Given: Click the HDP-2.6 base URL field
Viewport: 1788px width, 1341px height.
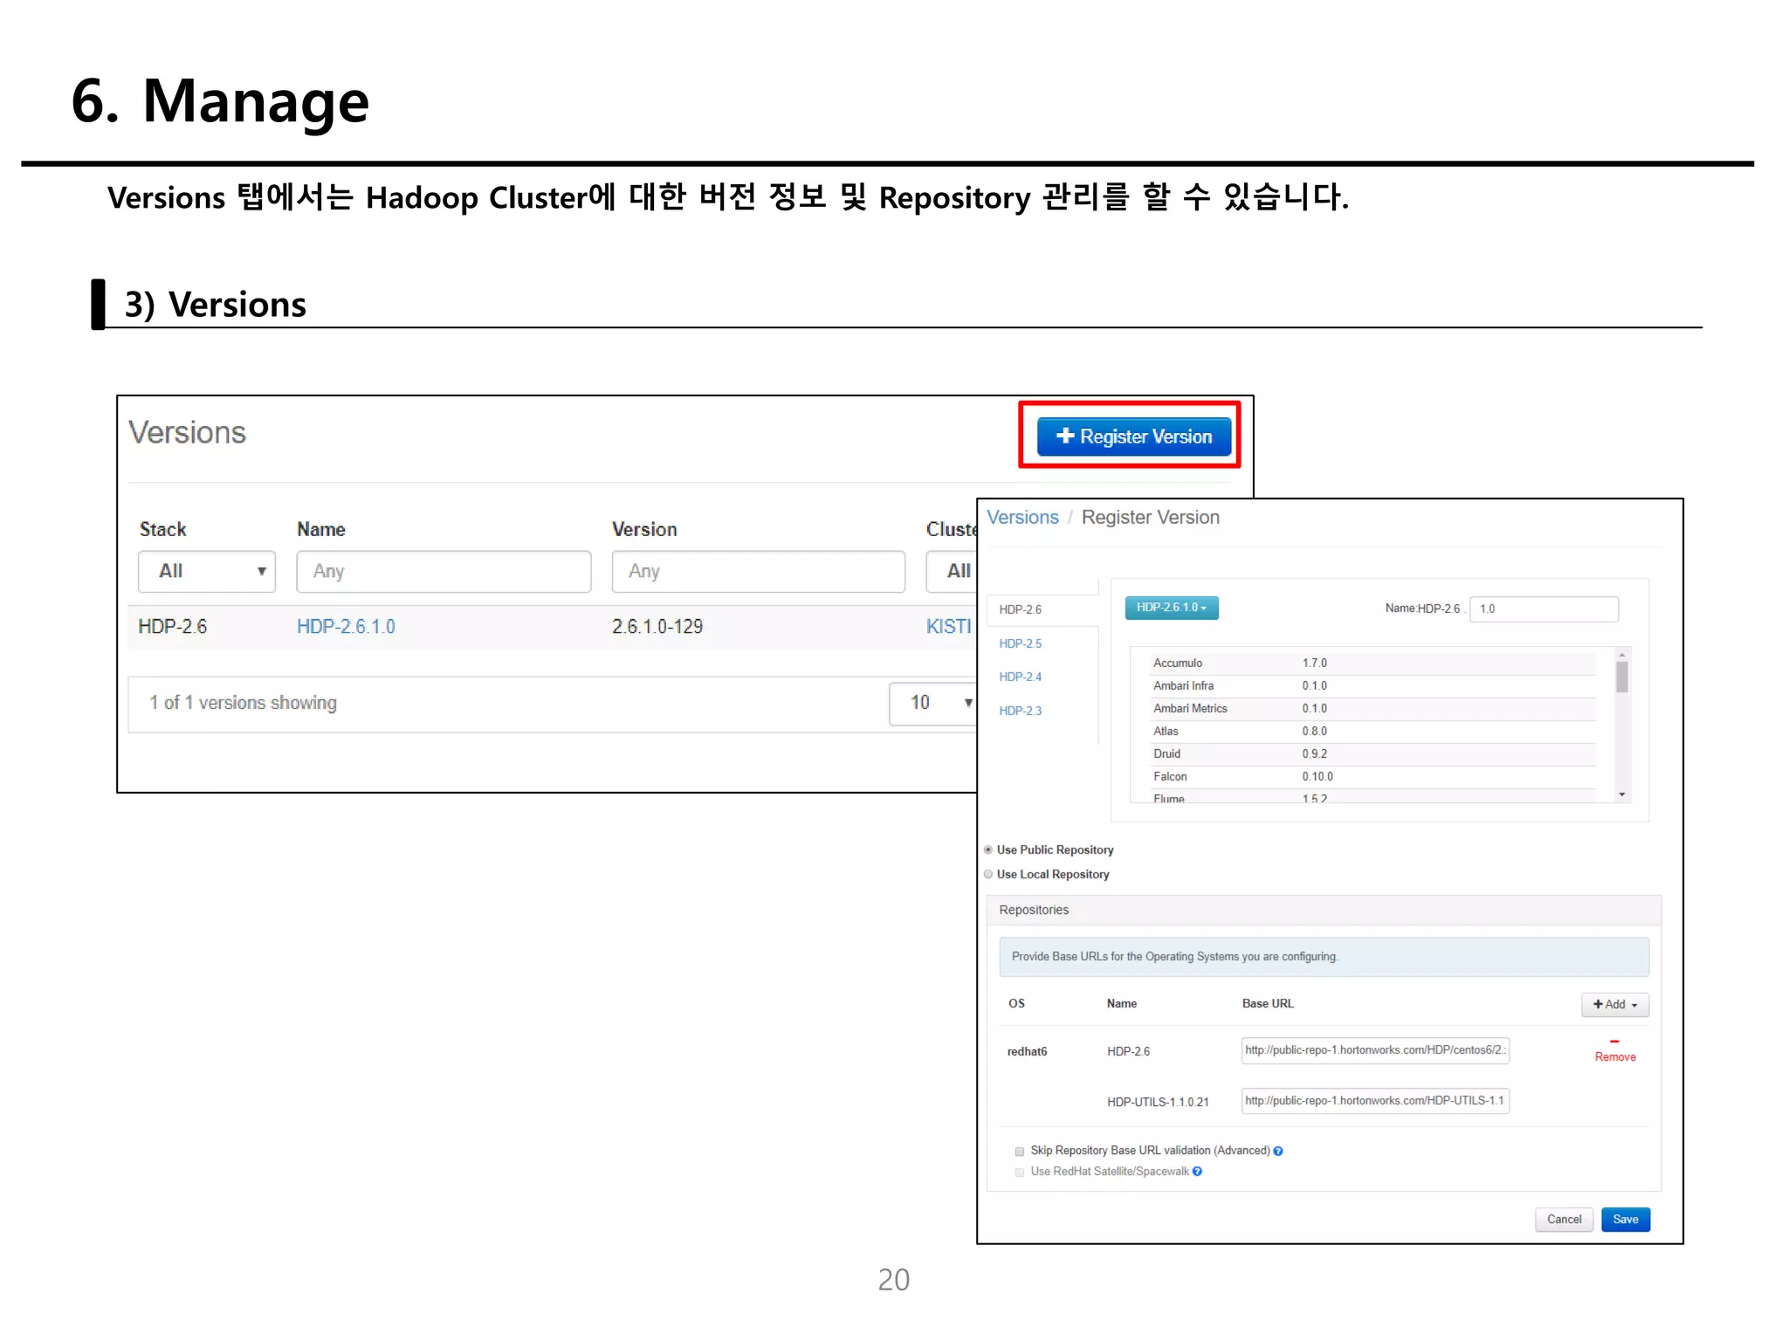Looking at the screenshot, I should tap(1375, 1050).
